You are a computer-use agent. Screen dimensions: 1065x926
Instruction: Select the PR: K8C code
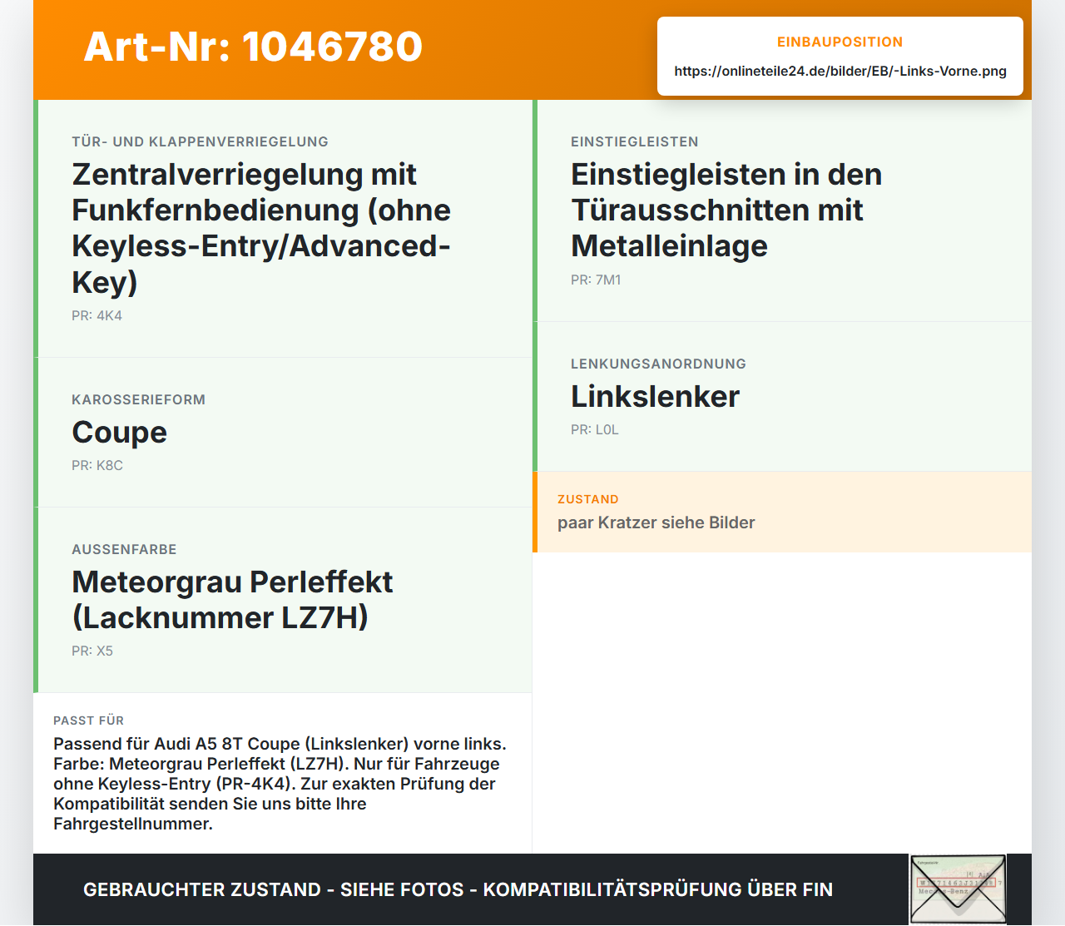[x=97, y=465]
